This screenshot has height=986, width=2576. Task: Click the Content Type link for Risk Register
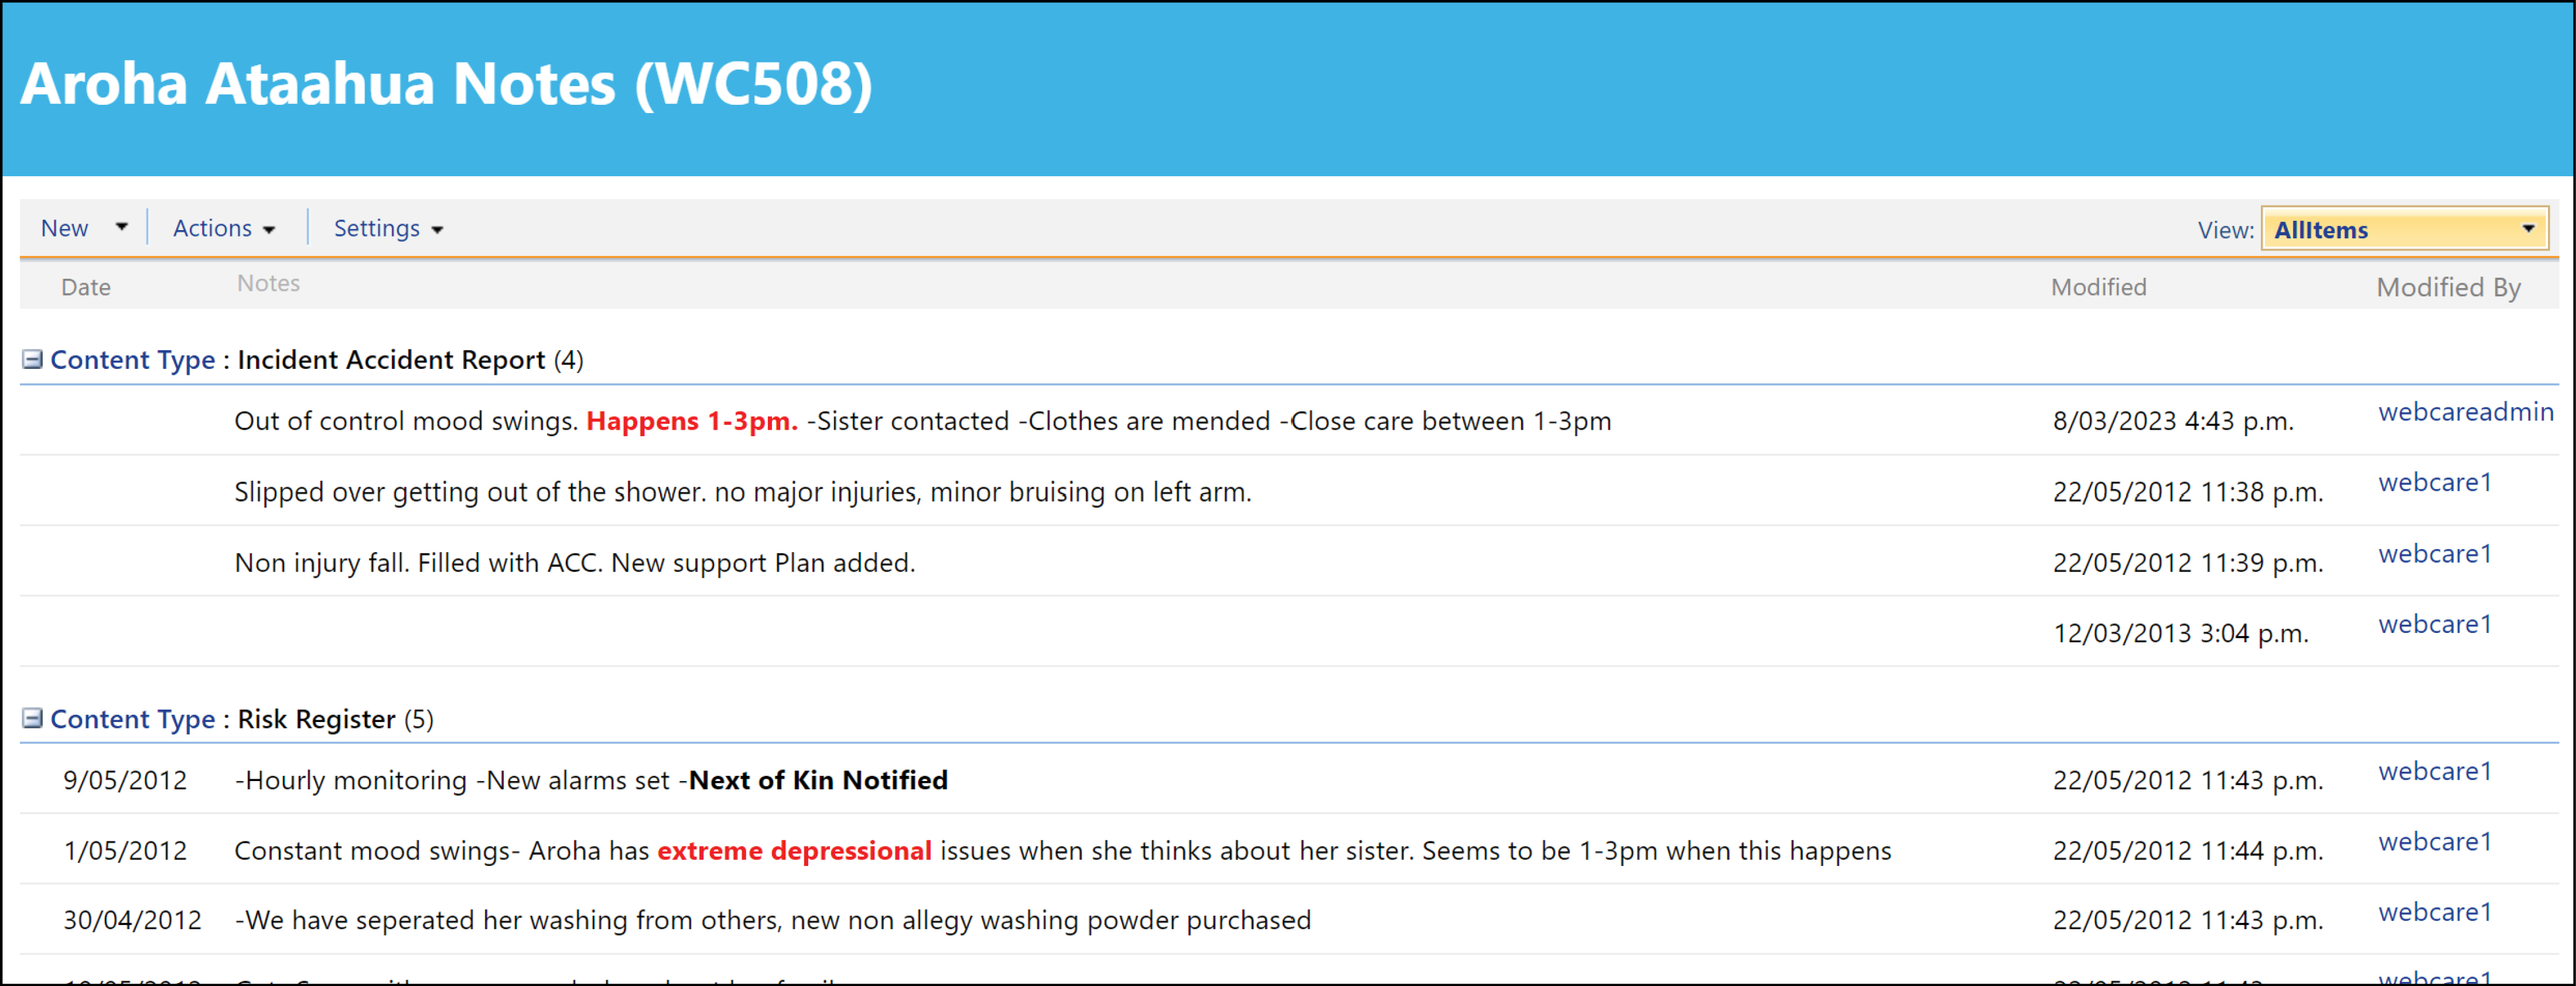coord(132,718)
